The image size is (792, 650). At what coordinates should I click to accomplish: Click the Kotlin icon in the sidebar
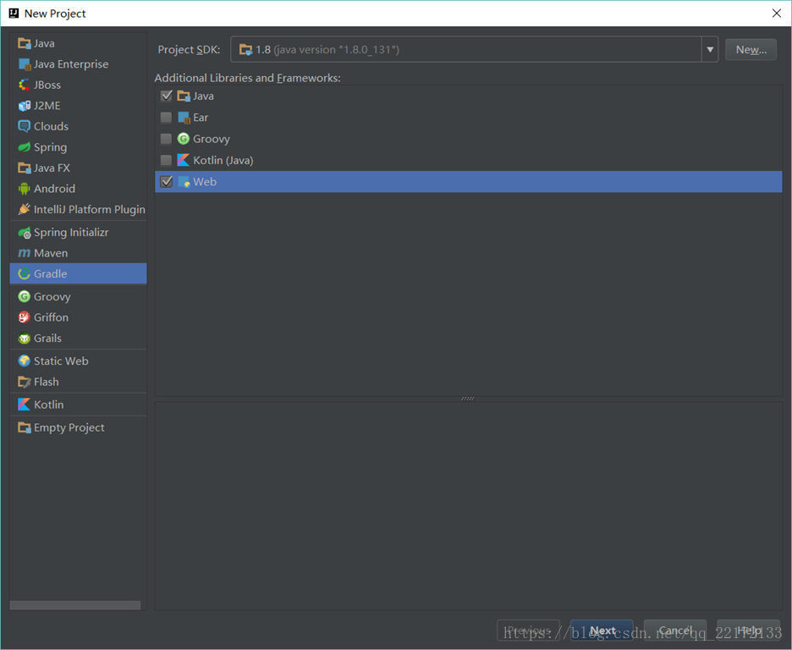click(25, 405)
